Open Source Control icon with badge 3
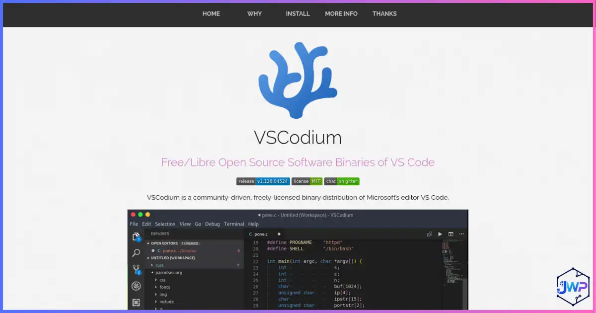The height and width of the screenshot is (313, 596). [x=136, y=269]
